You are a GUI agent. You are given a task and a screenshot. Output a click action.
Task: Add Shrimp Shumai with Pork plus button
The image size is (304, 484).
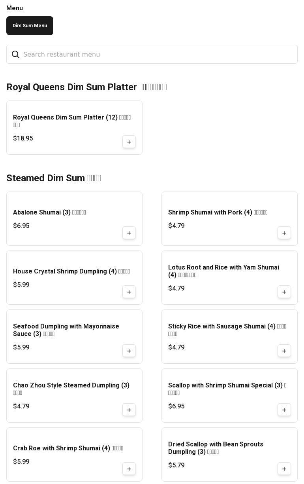click(284, 233)
